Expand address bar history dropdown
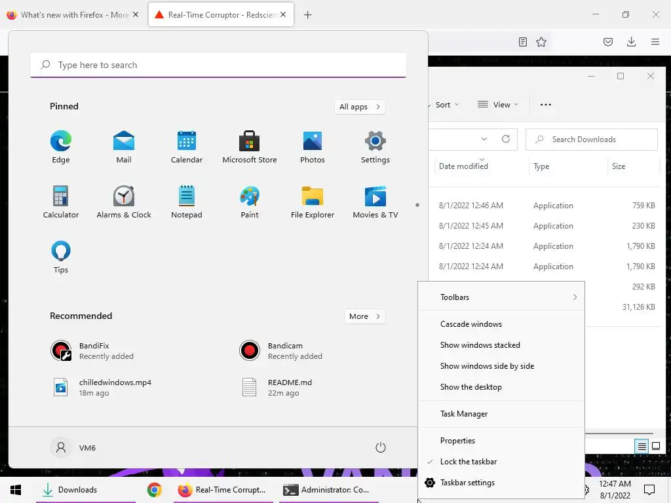The width and height of the screenshot is (671, 503). (x=484, y=139)
